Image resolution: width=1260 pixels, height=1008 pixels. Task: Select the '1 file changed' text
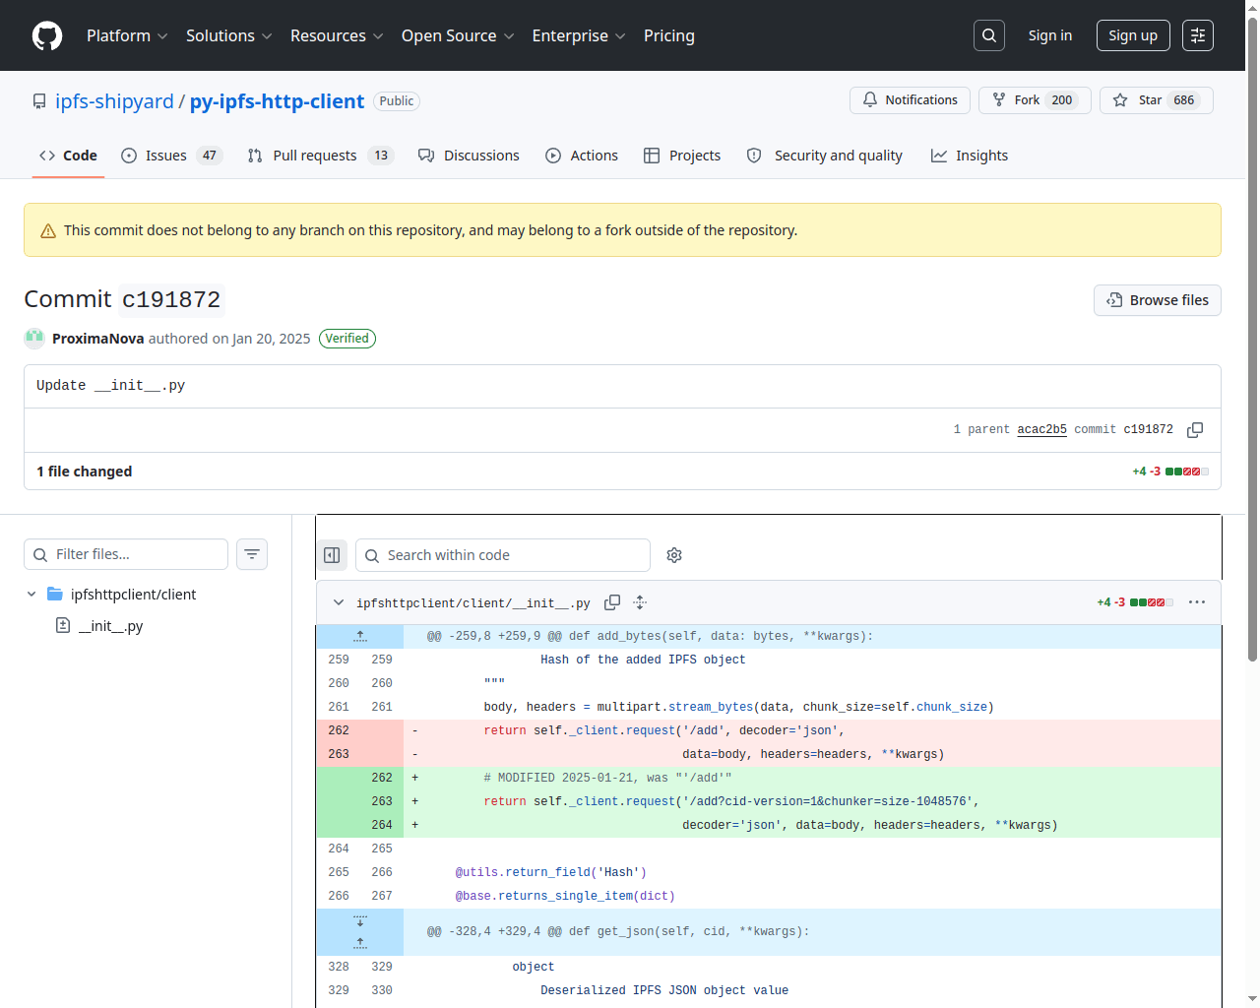[84, 472]
